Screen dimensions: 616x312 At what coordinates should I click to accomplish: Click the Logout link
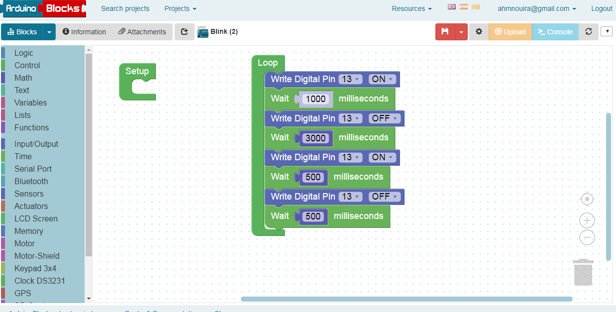click(x=602, y=8)
